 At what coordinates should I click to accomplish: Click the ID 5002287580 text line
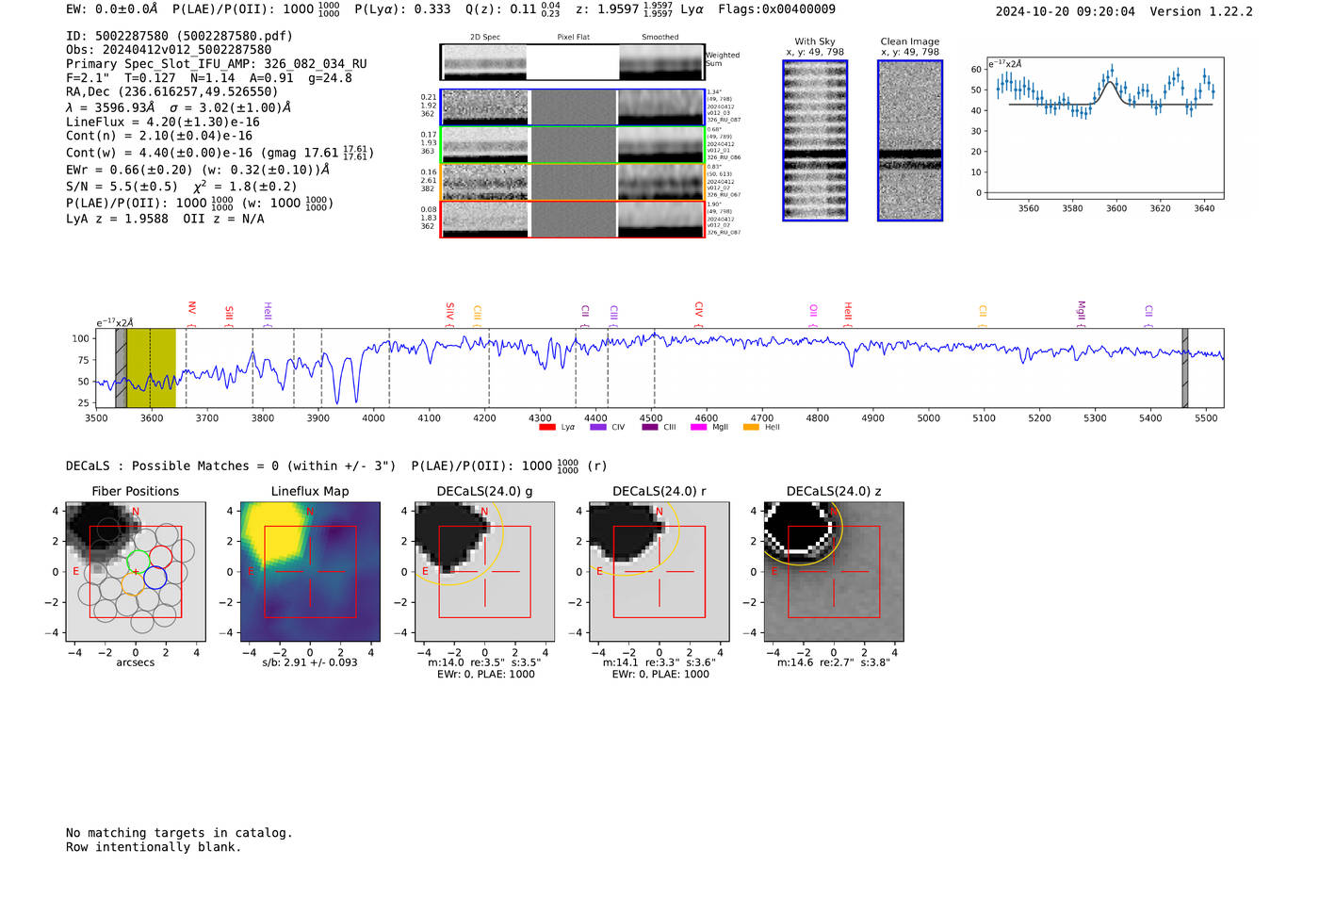tap(179, 36)
